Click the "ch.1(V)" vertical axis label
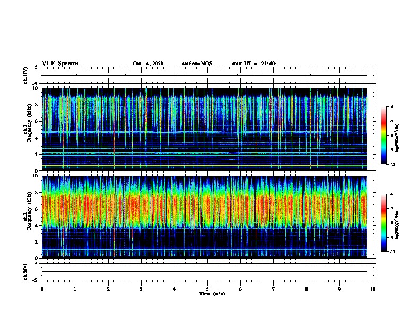The width and height of the screenshot is (420, 324). (x=25, y=75)
